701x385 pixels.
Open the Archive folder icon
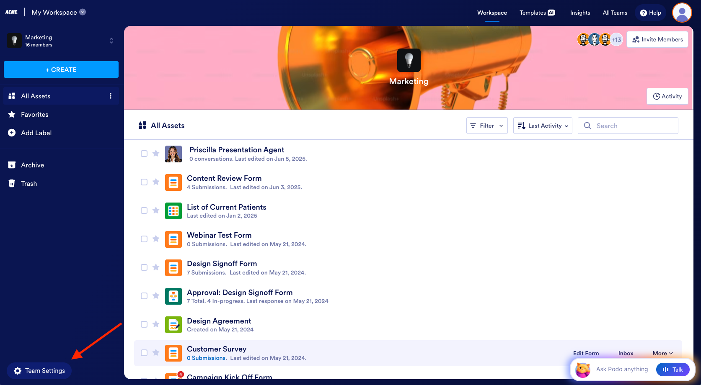coord(12,165)
